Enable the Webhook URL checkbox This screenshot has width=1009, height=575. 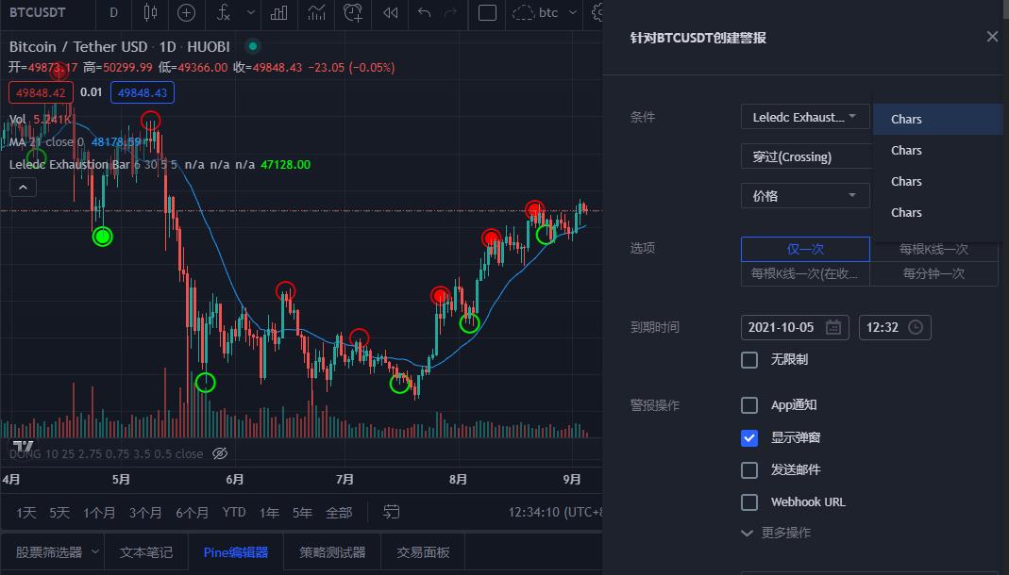click(x=749, y=501)
